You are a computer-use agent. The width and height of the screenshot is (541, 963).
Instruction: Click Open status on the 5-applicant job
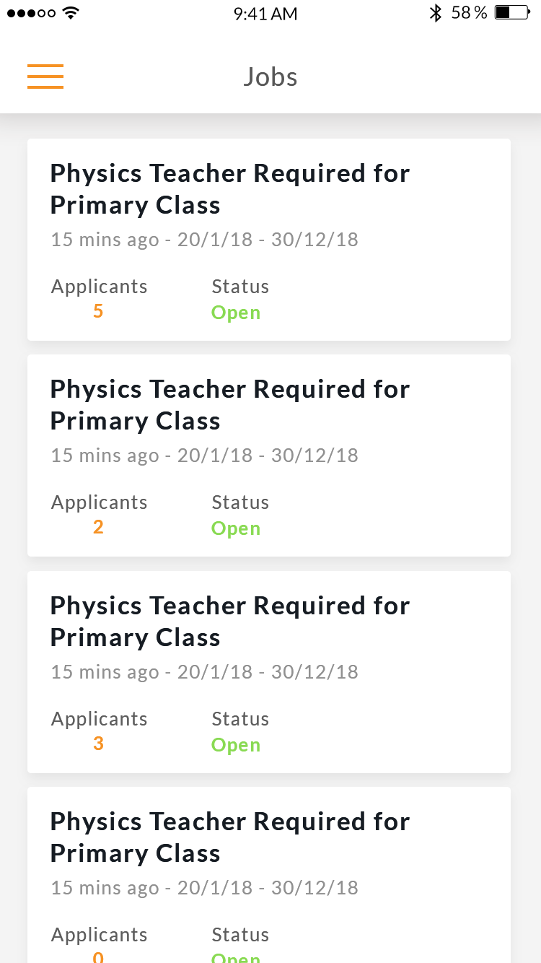point(236,313)
